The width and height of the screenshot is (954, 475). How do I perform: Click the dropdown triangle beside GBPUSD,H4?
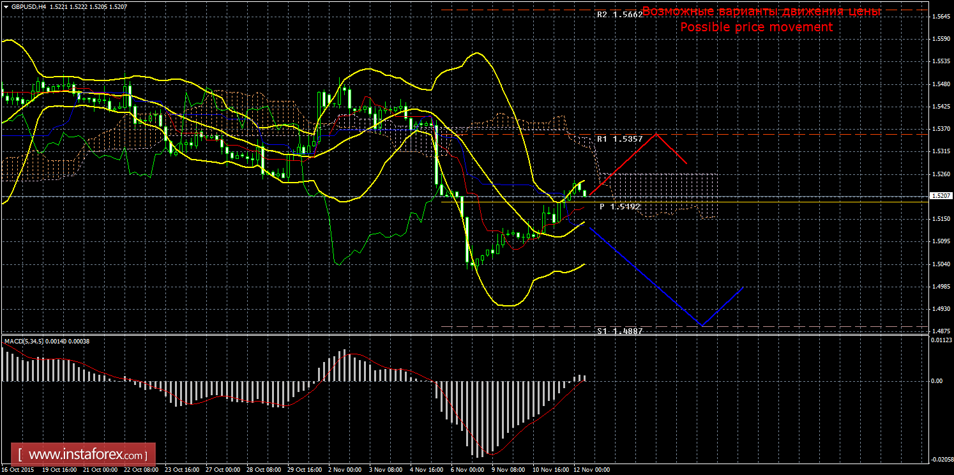pos(6,7)
